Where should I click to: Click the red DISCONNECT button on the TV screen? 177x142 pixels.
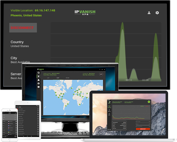pos(23,28)
